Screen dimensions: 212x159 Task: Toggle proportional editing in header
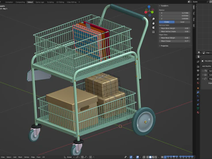click(91, 157)
